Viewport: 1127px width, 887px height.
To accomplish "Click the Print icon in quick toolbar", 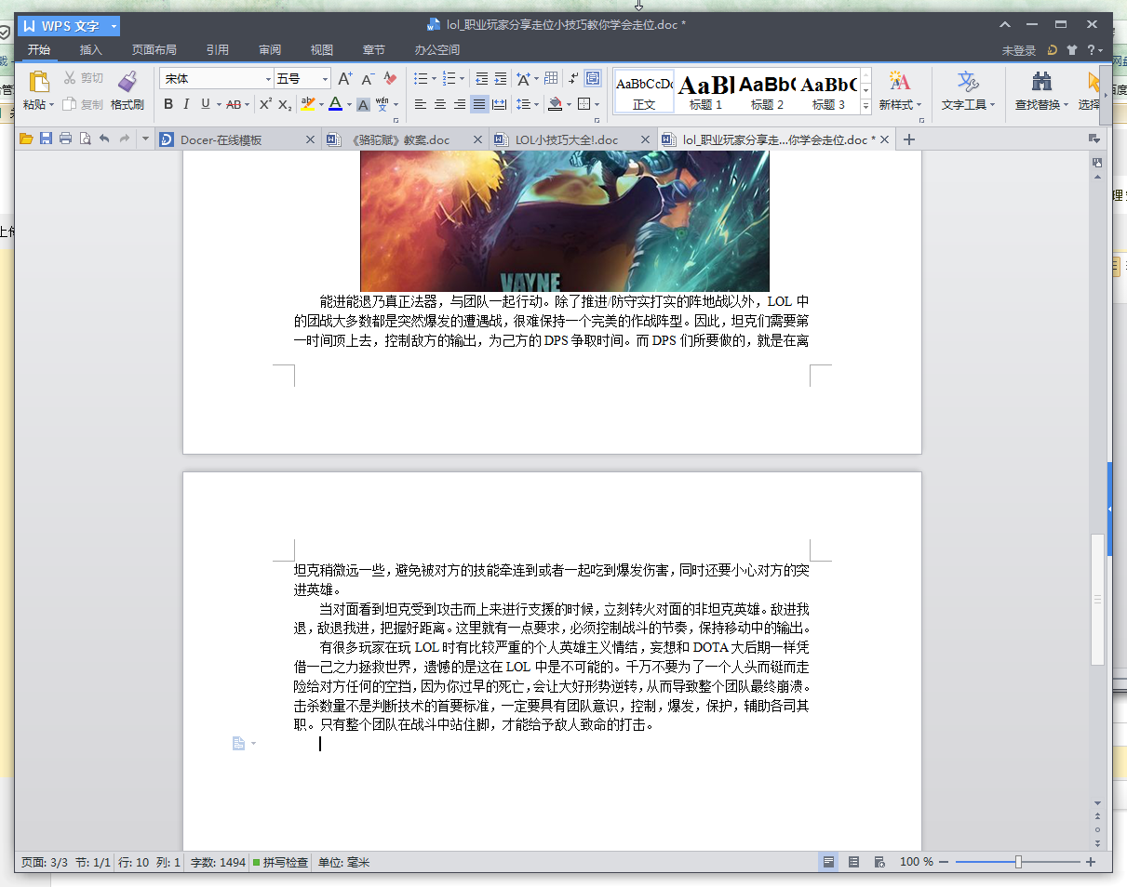I will [x=65, y=139].
